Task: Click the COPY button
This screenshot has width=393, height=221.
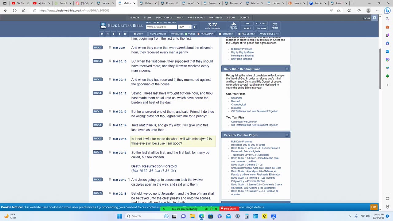Action: pos(138,34)
